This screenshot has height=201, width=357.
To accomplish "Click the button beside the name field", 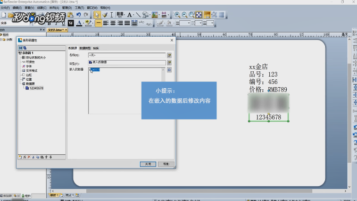I will (169, 55).
